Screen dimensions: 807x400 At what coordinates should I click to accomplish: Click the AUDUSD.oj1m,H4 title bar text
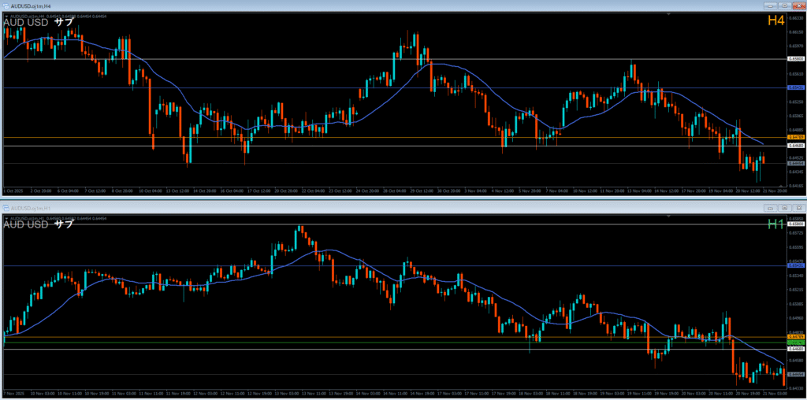click(28, 5)
